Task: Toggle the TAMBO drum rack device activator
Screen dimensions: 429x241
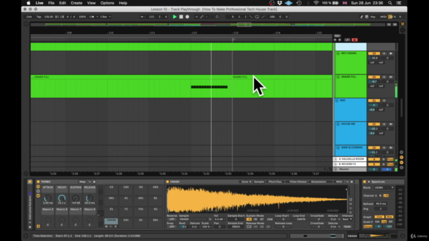Action: pyautogui.click(x=38, y=181)
